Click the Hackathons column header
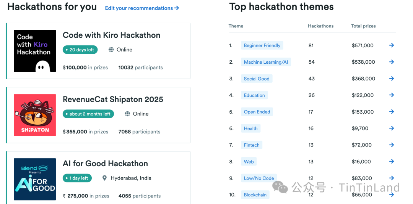This screenshot has width=413, height=204. tap(320, 26)
